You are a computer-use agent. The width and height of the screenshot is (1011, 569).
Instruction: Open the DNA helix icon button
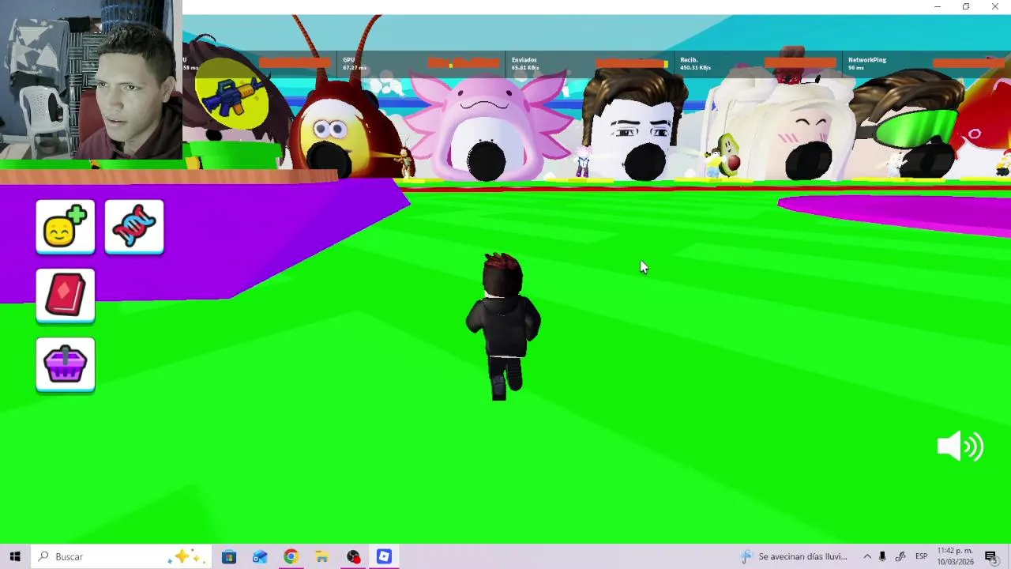click(x=134, y=228)
